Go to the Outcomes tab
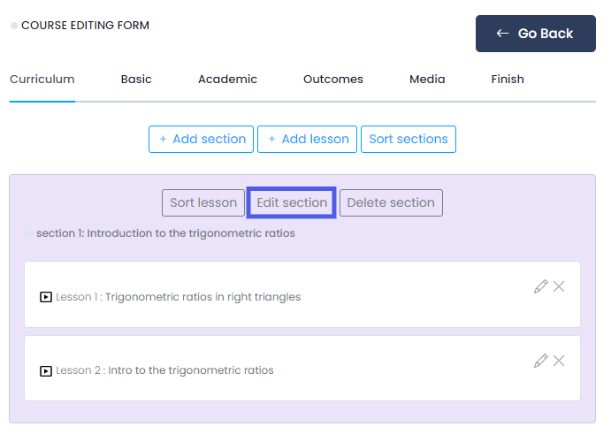The height and width of the screenshot is (434, 611). [333, 80]
